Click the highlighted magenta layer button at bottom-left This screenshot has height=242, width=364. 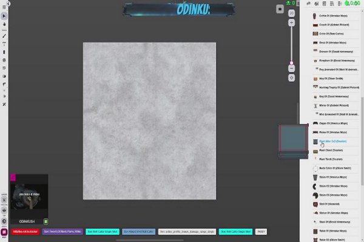pos(4,232)
